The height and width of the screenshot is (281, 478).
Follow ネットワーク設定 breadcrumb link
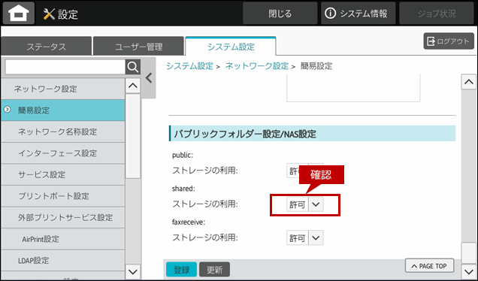click(257, 66)
